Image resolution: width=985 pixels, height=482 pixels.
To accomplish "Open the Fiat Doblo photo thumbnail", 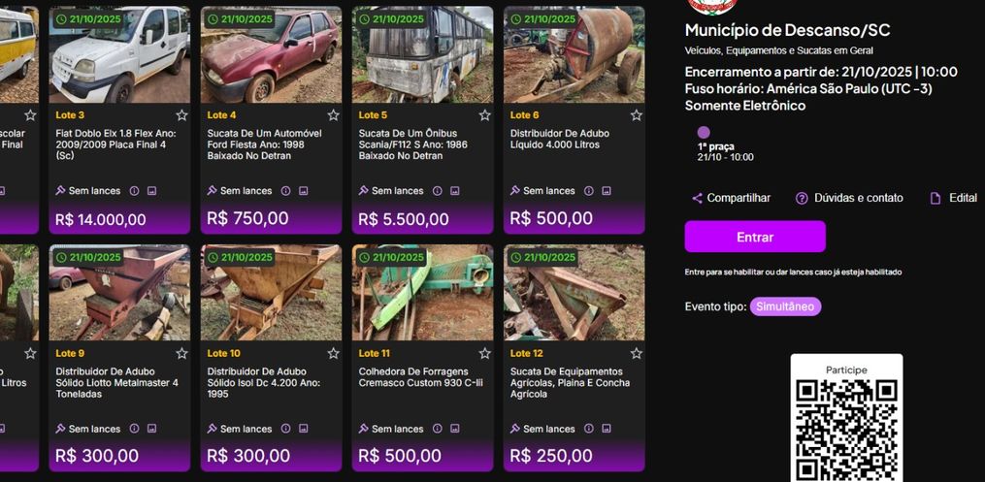I will click(119, 55).
